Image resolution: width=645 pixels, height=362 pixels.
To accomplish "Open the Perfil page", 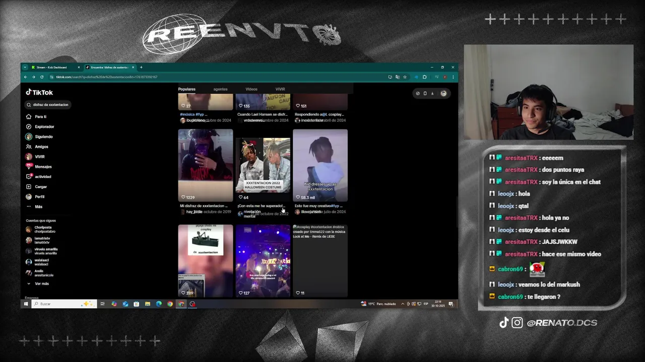I will (x=36, y=197).
